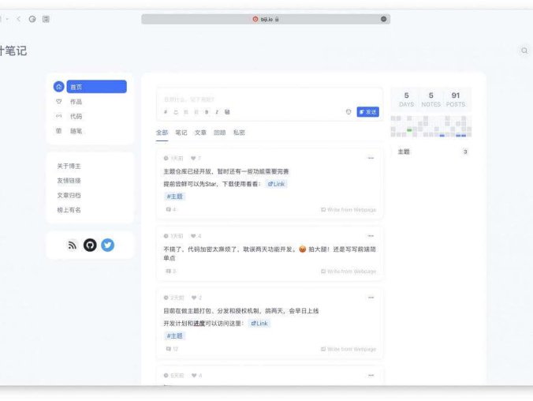The image size is (533, 401).
Task: Click Write from Webpage on 代码加密太麻烦了 post
Action: tap(348, 272)
